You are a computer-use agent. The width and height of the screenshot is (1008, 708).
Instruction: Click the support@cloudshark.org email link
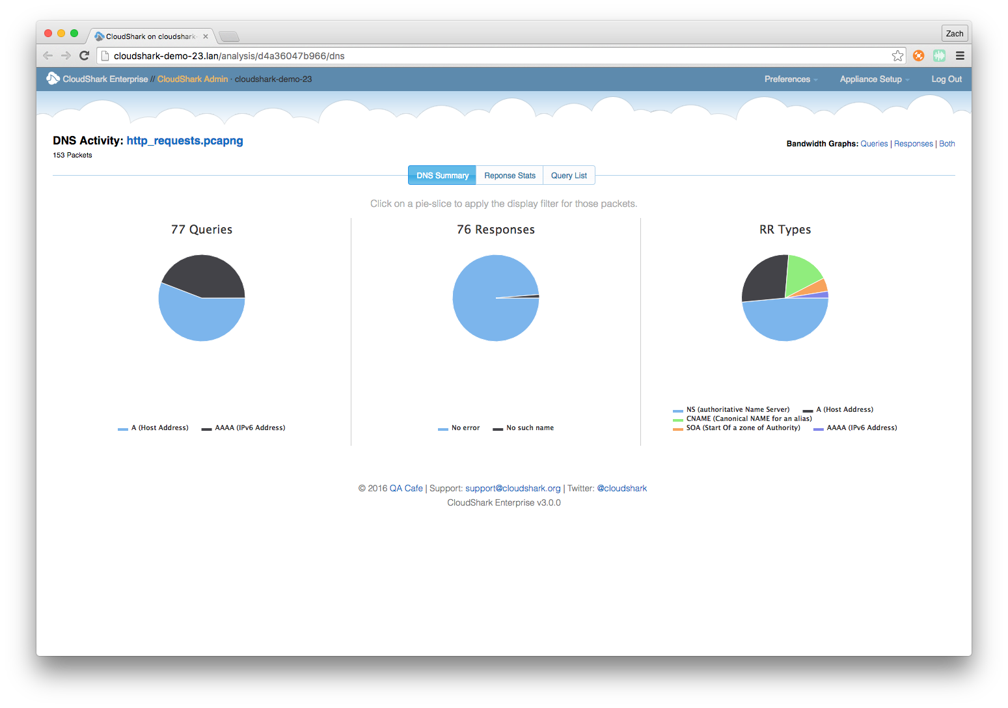513,488
